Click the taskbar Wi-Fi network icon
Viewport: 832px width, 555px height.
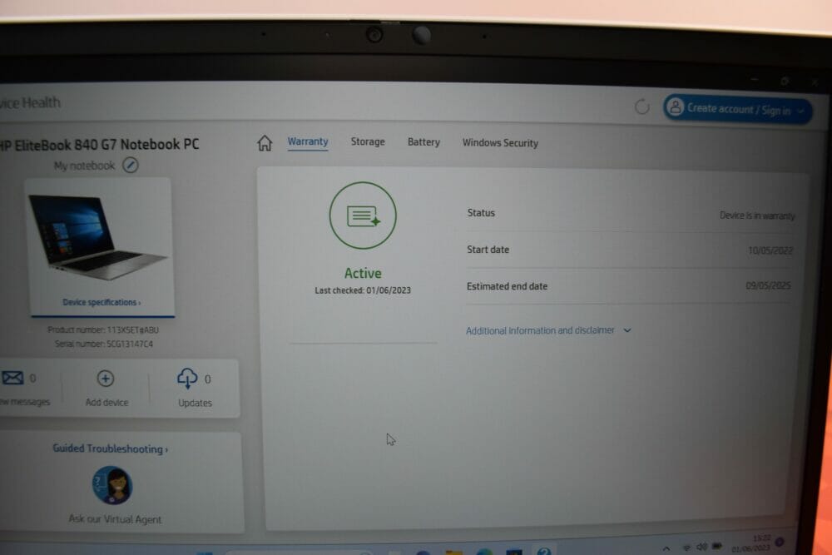[686, 547]
